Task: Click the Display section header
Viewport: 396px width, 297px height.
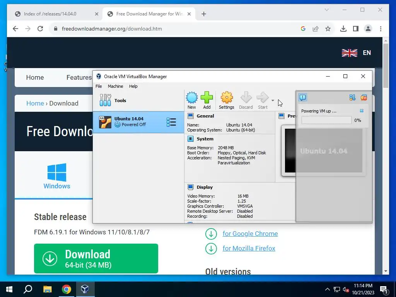Action: (205, 187)
